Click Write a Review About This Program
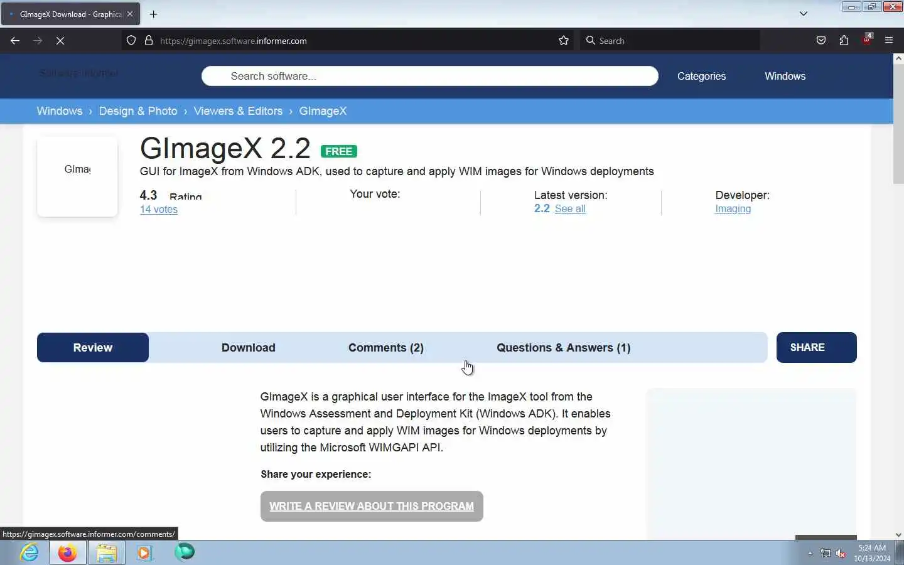Image resolution: width=904 pixels, height=565 pixels. click(372, 506)
